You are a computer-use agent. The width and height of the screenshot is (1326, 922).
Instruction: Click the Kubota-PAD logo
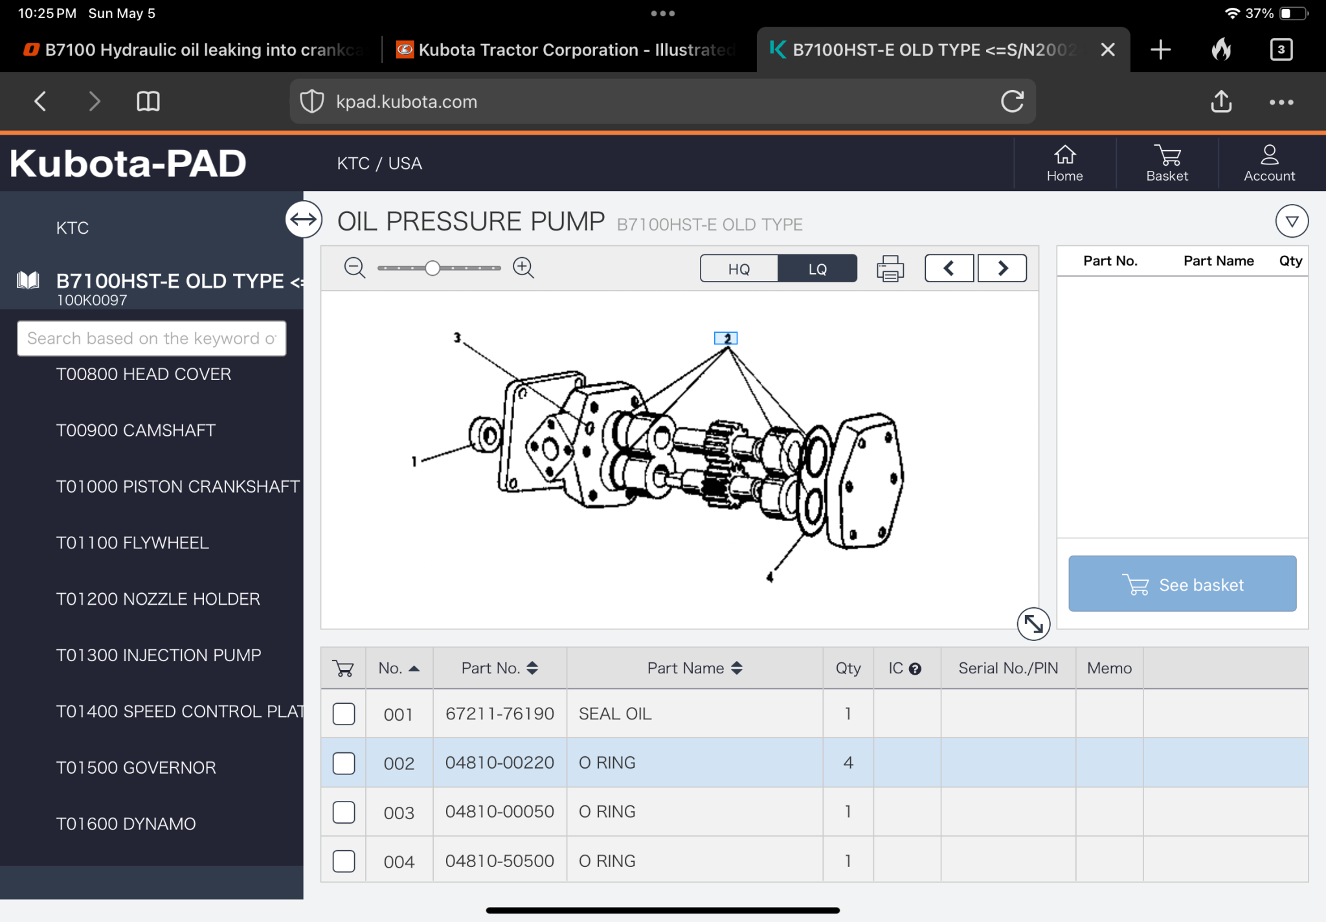tap(128, 163)
